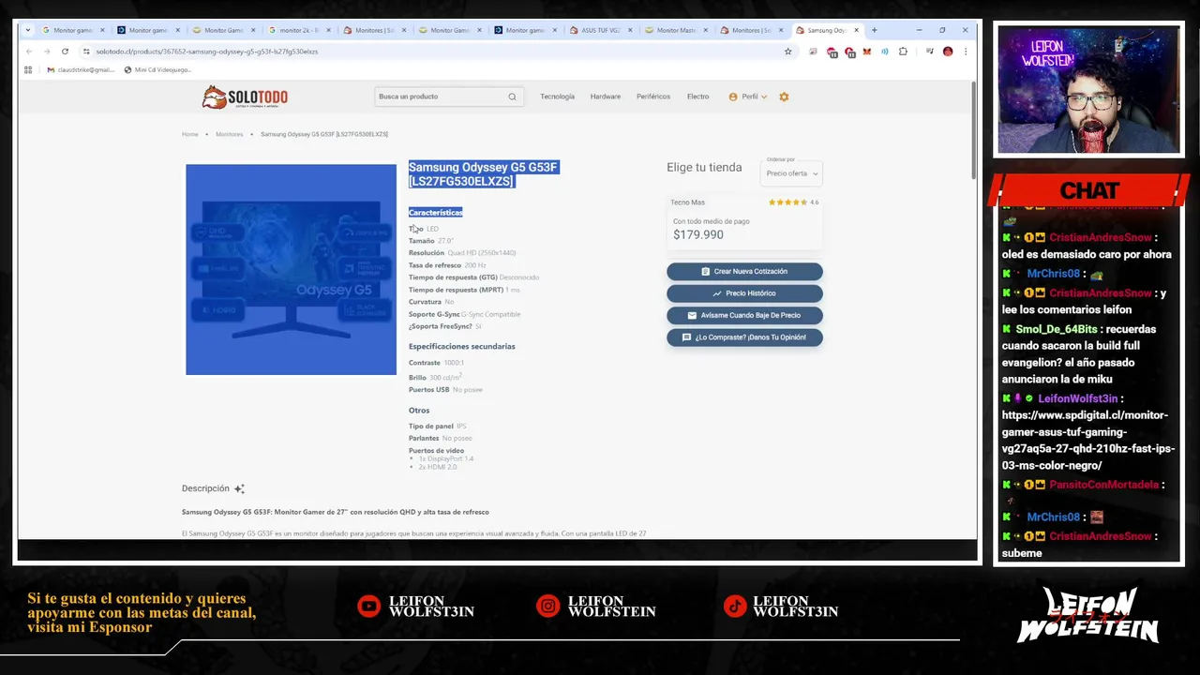Image resolution: width=1200 pixels, height=675 pixels.
Task: Go back with browser back arrow
Action: (x=29, y=52)
